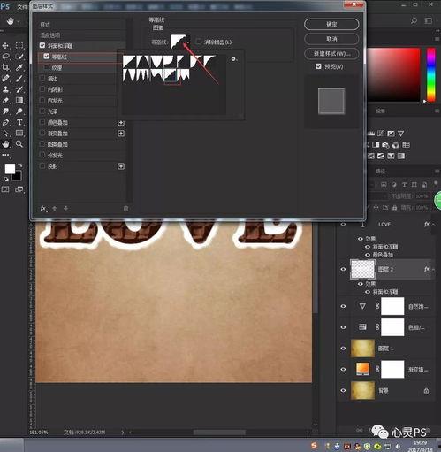Select the Eyedropper tool
Image resolution: width=441 pixels, height=452 pixels.
point(19,67)
